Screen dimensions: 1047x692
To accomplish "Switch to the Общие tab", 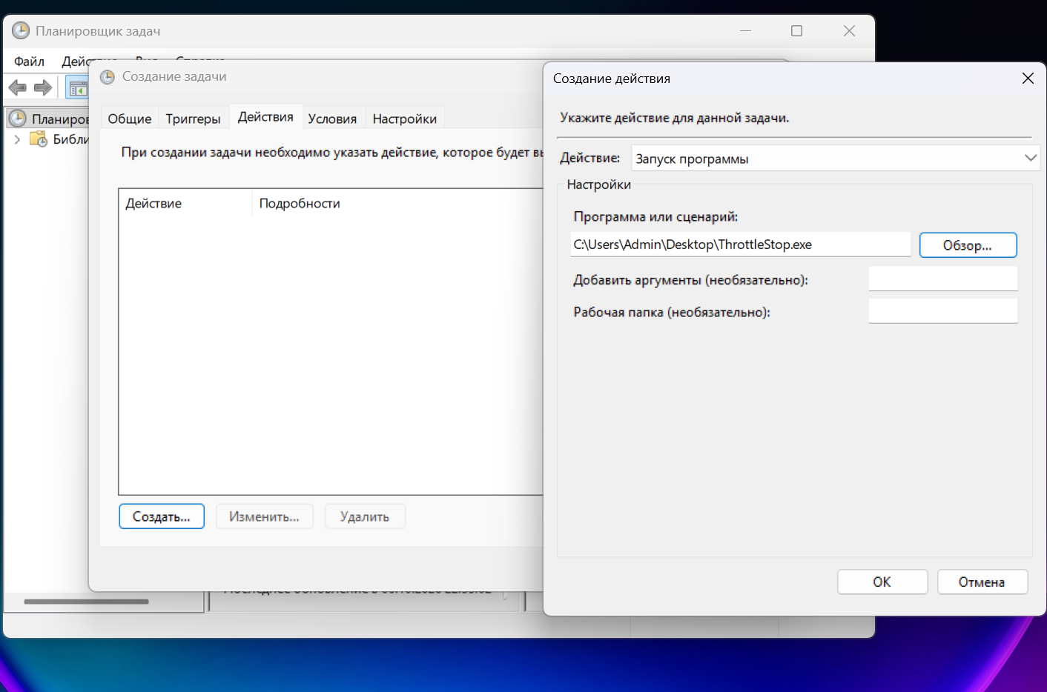I will point(130,119).
